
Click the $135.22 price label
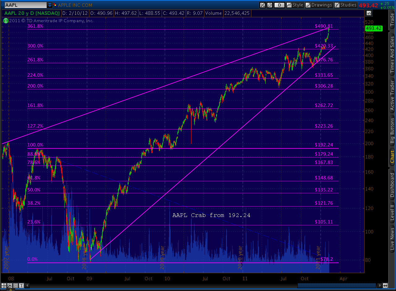point(324,190)
